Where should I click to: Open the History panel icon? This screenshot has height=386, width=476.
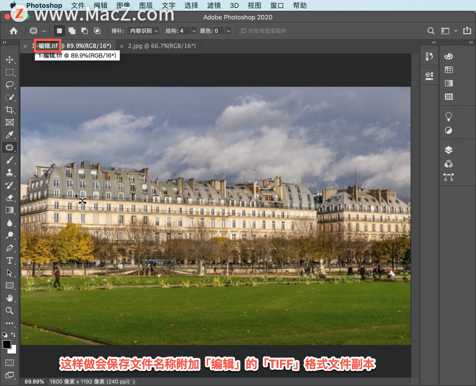coord(429,56)
